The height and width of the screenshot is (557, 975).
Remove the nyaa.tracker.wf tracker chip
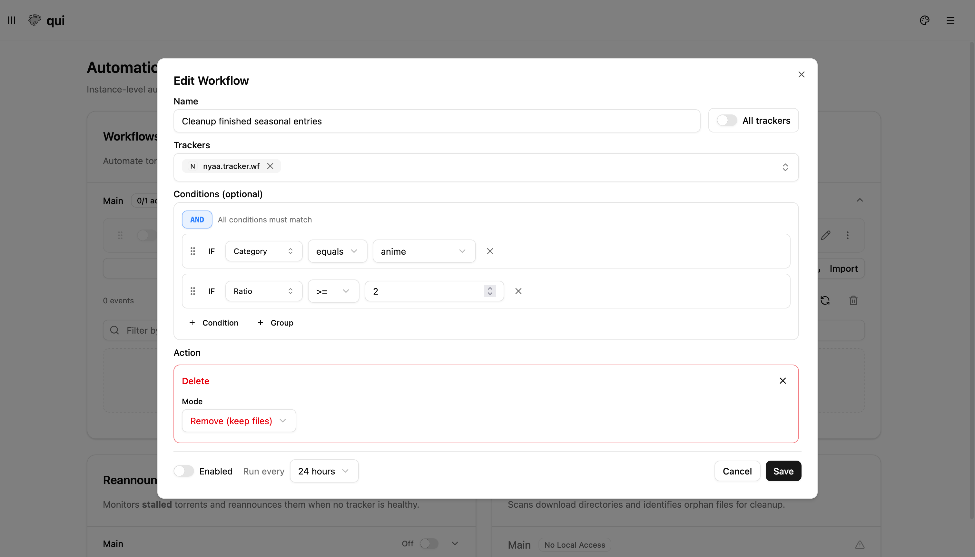(270, 166)
